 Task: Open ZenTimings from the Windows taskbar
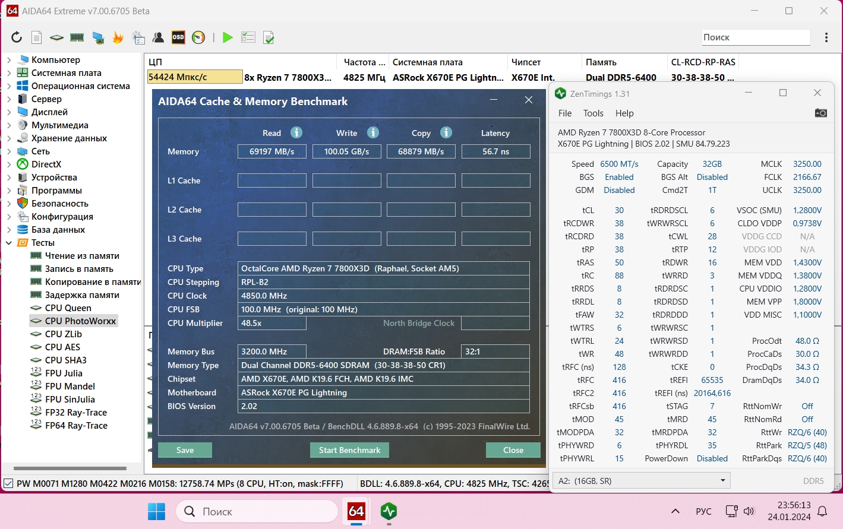(389, 511)
